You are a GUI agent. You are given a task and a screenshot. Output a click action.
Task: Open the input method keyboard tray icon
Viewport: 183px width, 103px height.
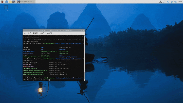coord(161,2)
